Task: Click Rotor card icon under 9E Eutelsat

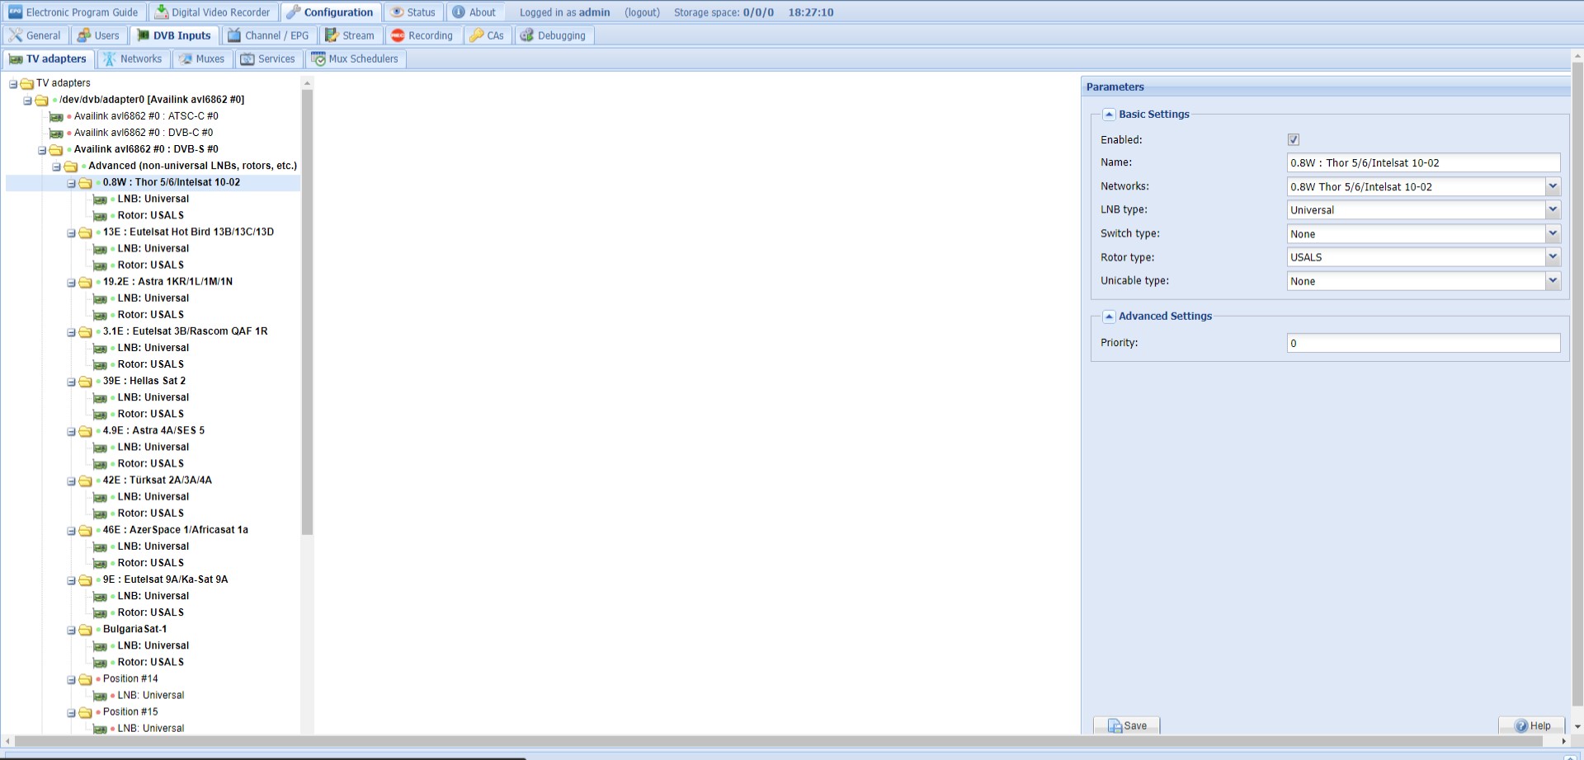Action: point(100,613)
